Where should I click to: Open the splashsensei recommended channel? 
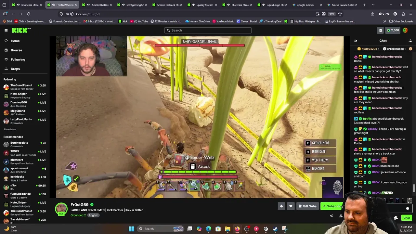[25, 170]
